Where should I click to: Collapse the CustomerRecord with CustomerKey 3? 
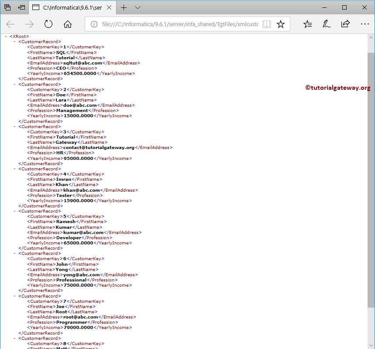[x=14, y=126]
